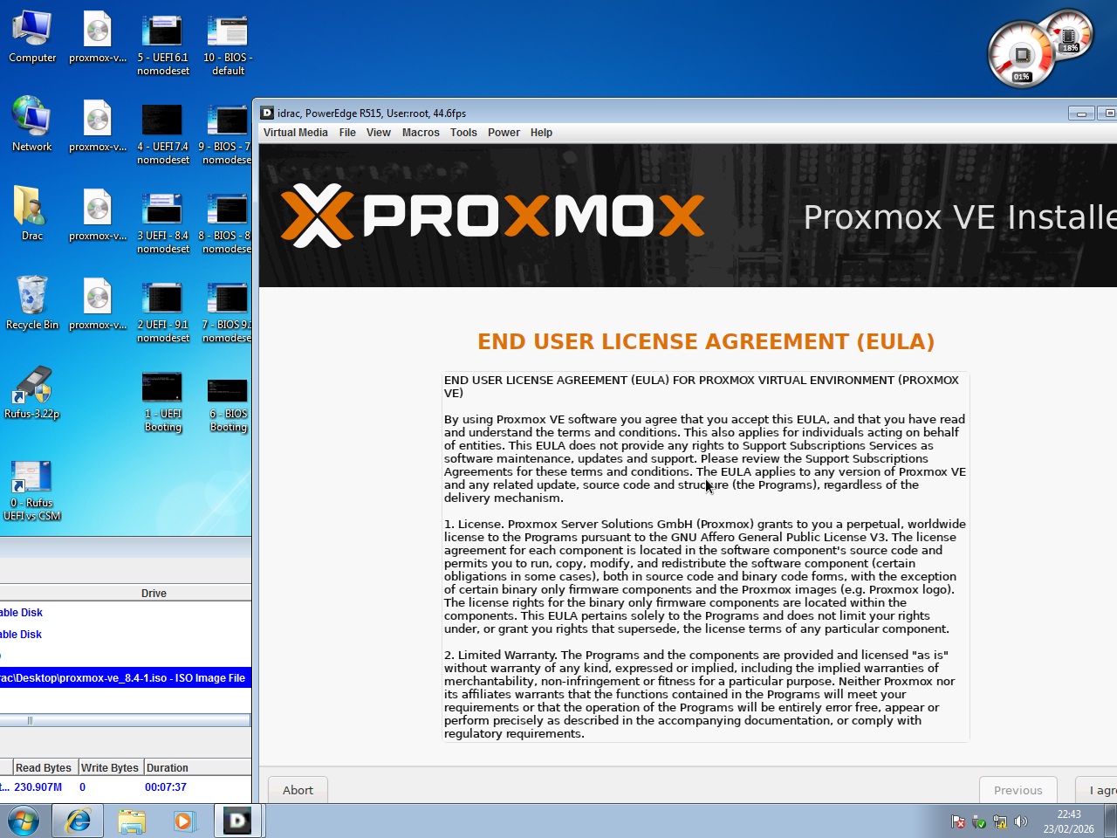Click the Previous button in the installer
Screen dimensions: 1117x838
(1018, 790)
